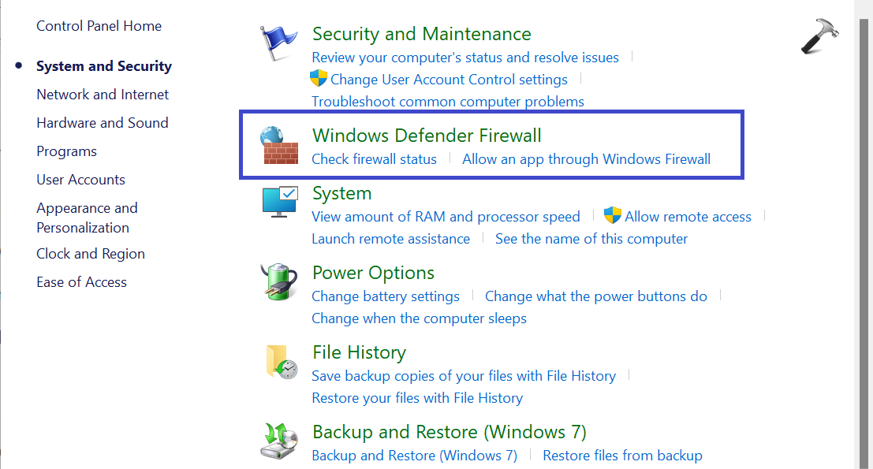Click Allow an app through Windows Firewall
This screenshot has width=873, height=469.
click(586, 159)
